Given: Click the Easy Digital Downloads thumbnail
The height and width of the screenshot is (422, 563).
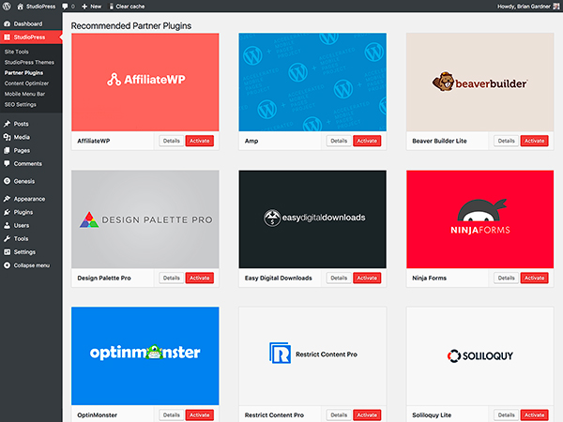Looking at the screenshot, I should [x=312, y=219].
